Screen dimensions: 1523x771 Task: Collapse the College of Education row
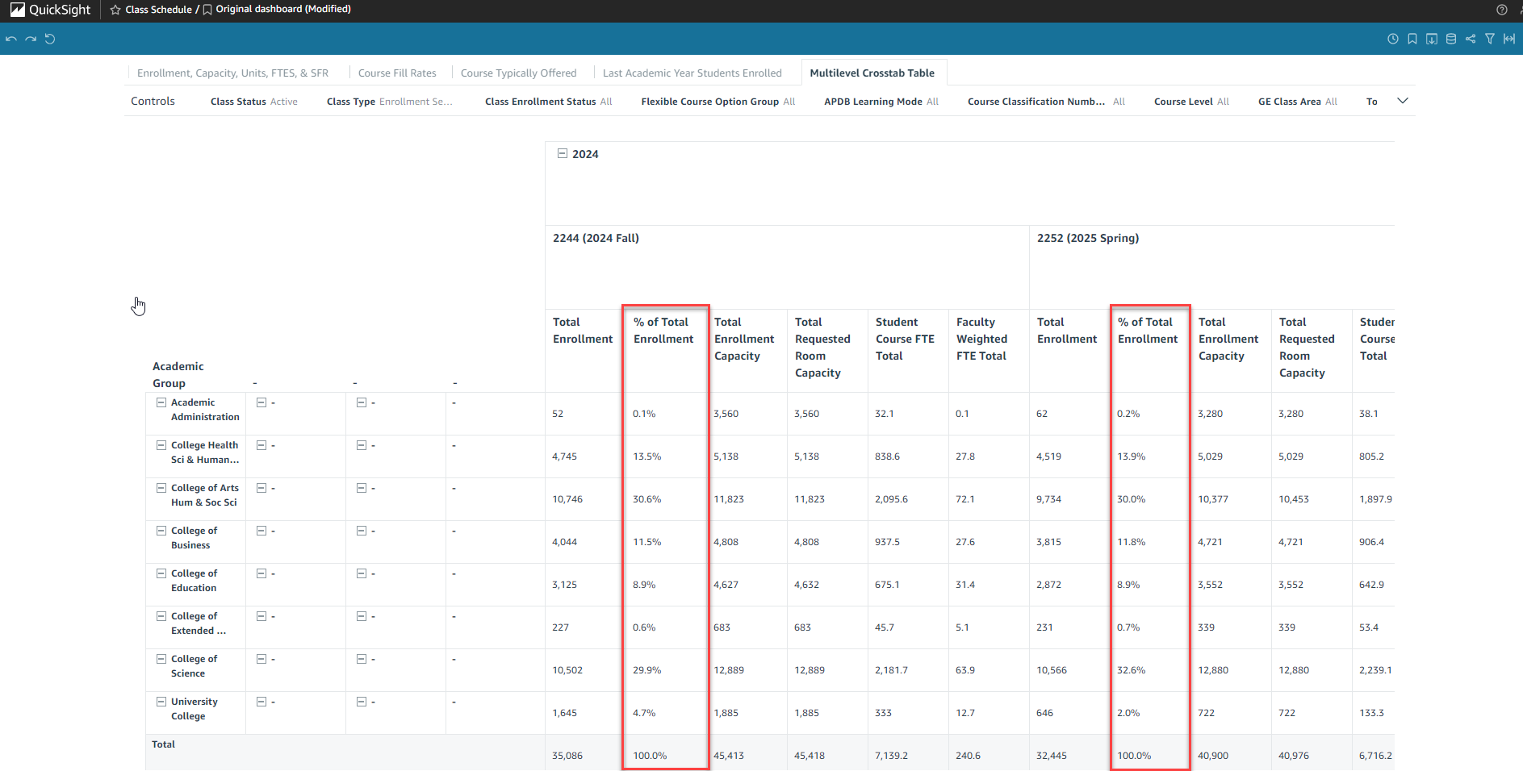tap(161, 573)
